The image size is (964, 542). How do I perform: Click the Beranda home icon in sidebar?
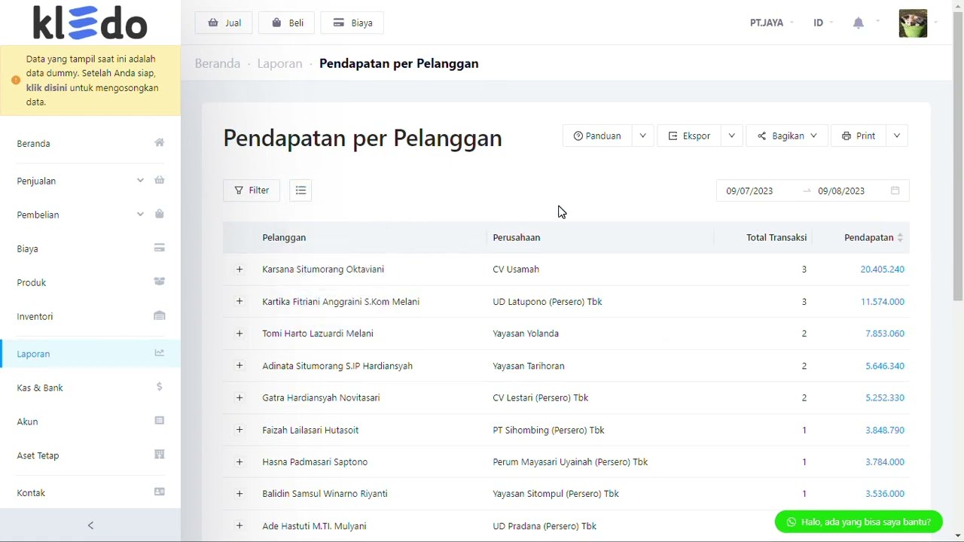coord(159,143)
